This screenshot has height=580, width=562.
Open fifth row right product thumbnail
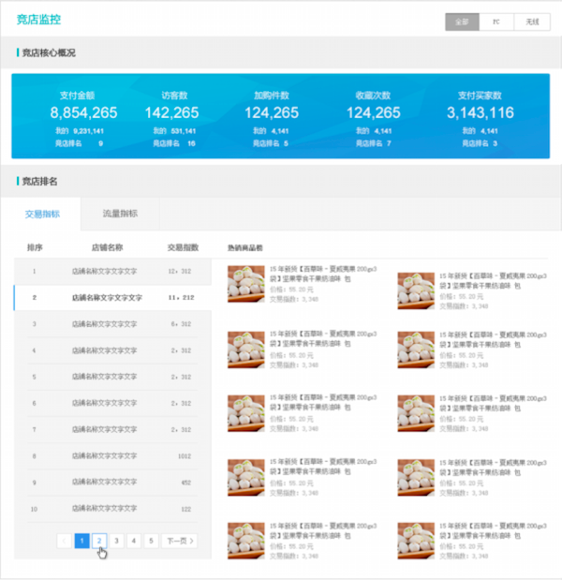click(416, 541)
